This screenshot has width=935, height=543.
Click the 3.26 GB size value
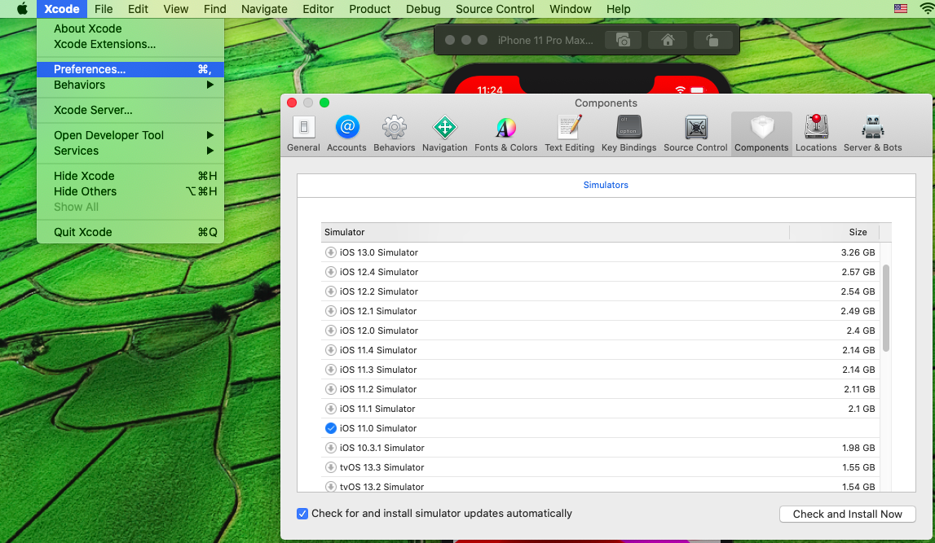858,252
